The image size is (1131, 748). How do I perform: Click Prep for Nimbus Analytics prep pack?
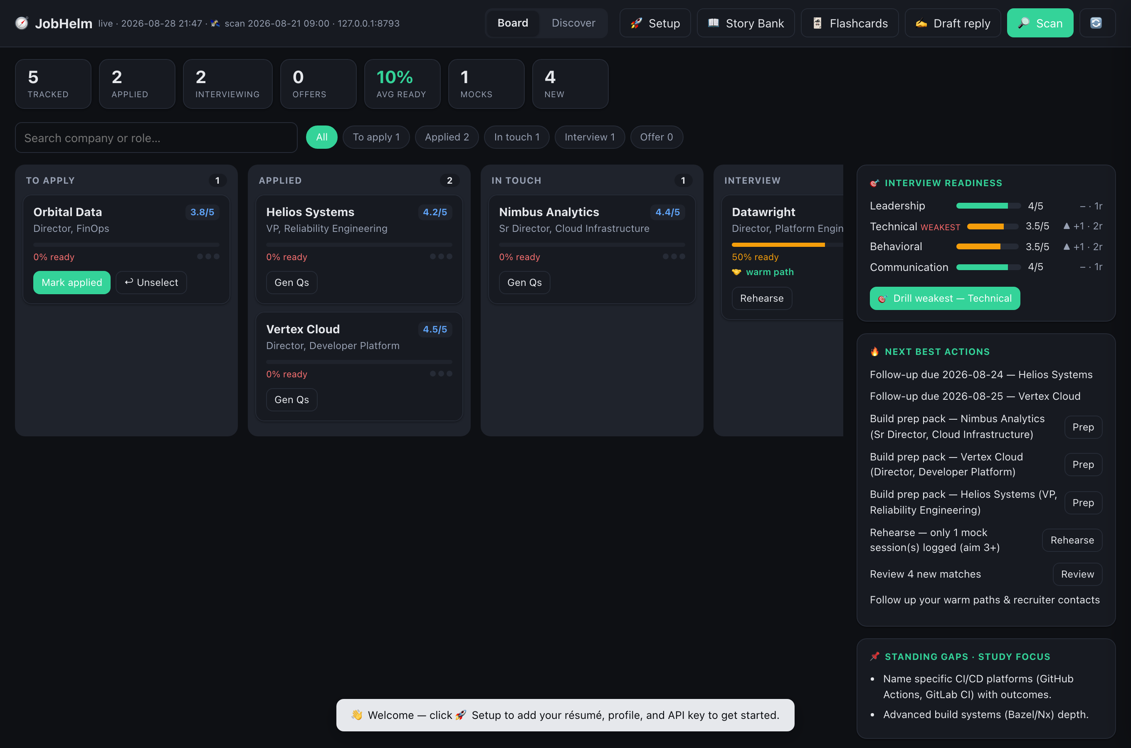pos(1083,427)
